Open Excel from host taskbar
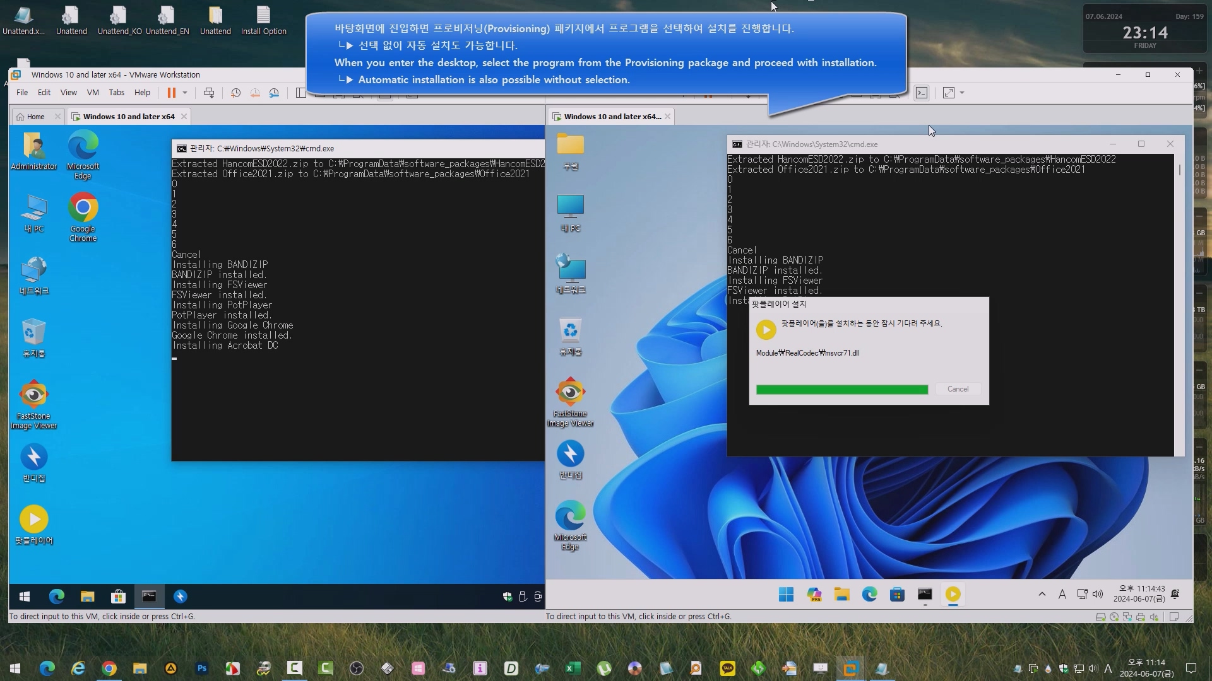The image size is (1212, 681). [x=573, y=668]
